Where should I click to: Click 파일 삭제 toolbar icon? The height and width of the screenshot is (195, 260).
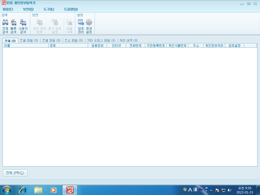coord(70,26)
